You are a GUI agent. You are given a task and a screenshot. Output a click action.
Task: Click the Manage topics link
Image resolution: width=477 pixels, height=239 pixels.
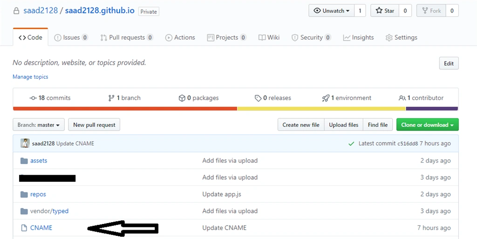(30, 76)
